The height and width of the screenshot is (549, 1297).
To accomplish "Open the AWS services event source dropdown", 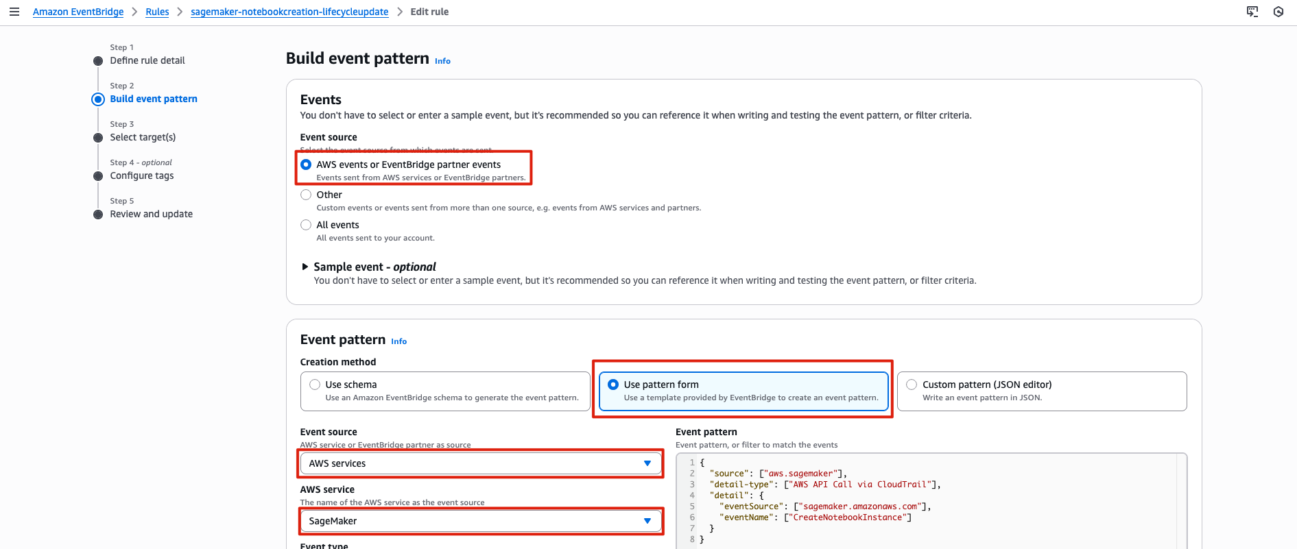I will pos(480,463).
